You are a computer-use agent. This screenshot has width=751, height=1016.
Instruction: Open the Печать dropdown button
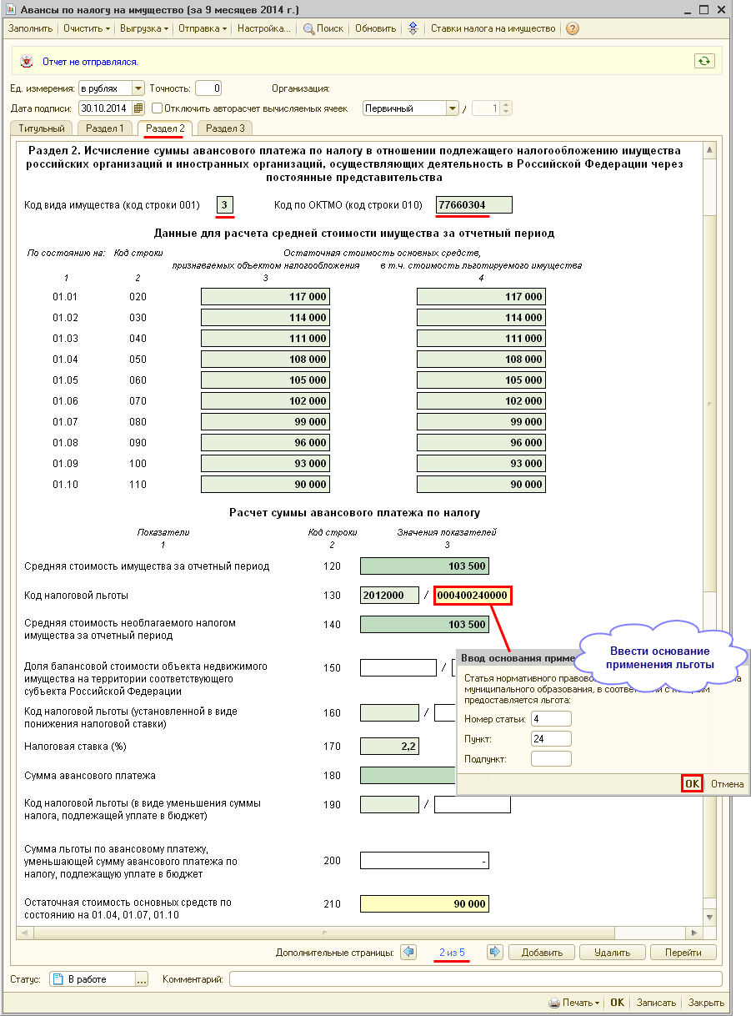point(574,1003)
